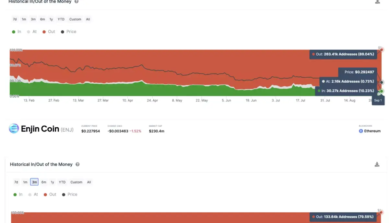The image size is (389, 223).
Task: Toggle the In series in top legend
Action: tap(17, 32)
